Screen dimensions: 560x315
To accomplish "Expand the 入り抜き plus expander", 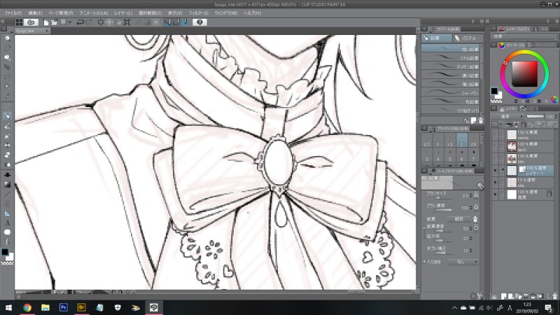I will 424,262.
